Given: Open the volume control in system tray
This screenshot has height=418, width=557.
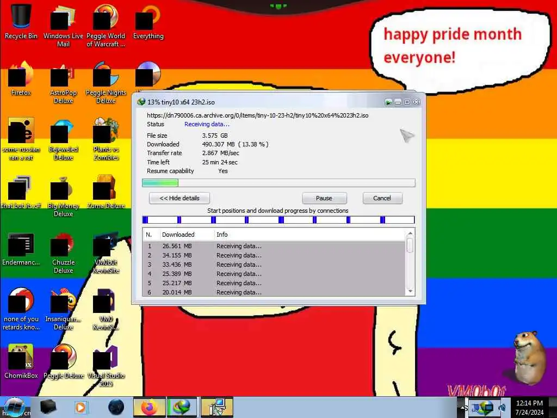Looking at the screenshot, I should [x=503, y=408].
